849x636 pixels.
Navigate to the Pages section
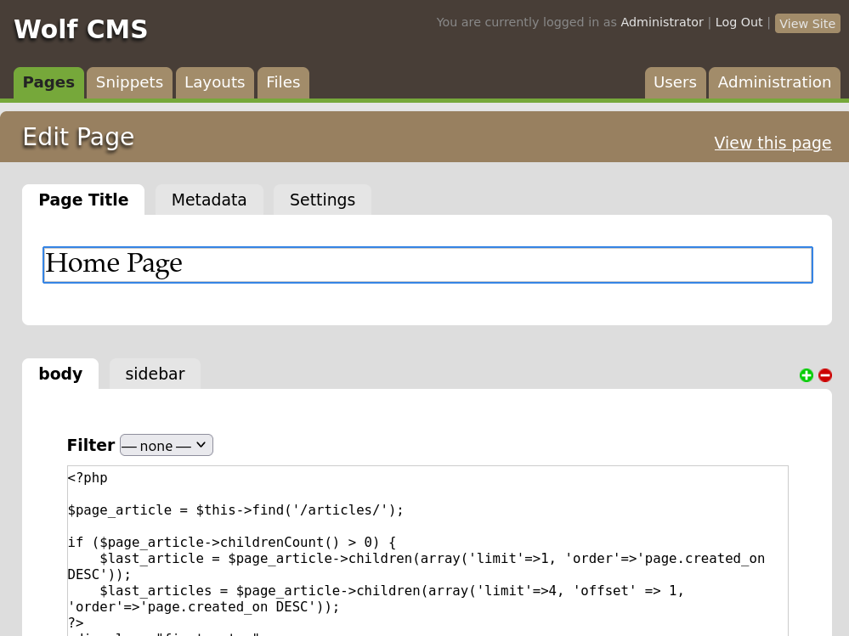pos(48,82)
